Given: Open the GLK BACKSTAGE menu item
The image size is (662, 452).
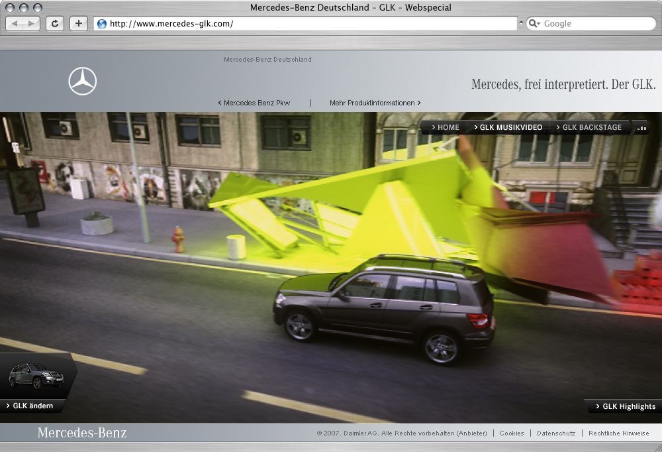Looking at the screenshot, I should [589, 127].
